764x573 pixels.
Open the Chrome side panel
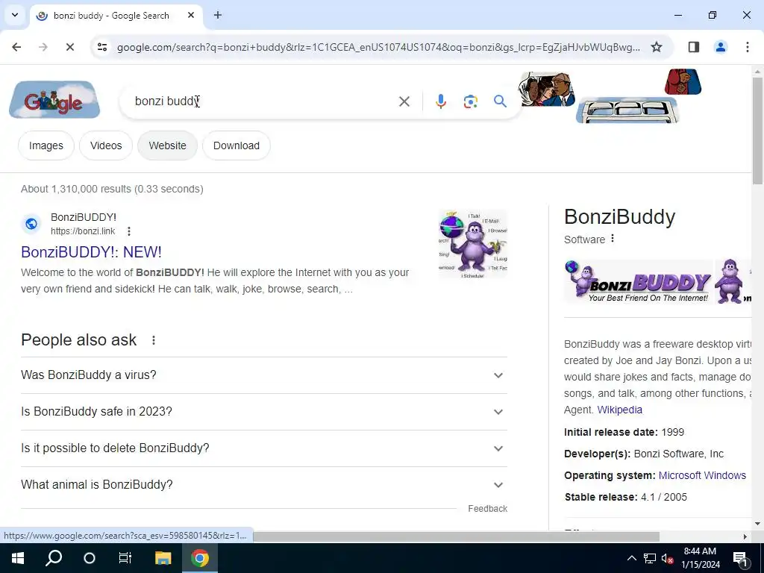click(693, 47)
